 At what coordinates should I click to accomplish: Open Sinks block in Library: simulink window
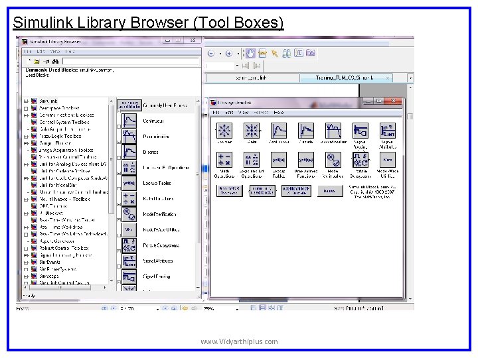click(252, 131)
